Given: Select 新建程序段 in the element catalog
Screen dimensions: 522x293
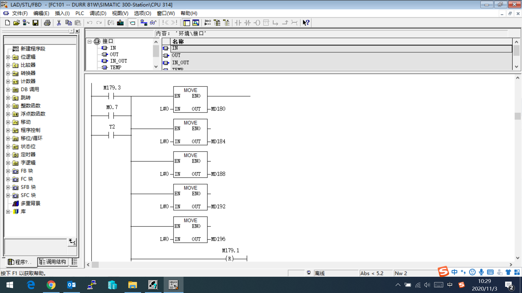Looking at the screenshot, I should 33,49.
